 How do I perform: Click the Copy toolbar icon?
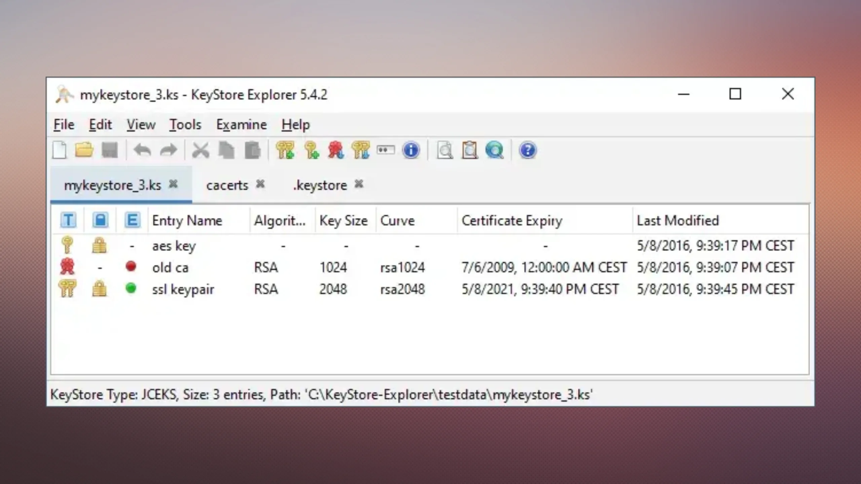226,150
